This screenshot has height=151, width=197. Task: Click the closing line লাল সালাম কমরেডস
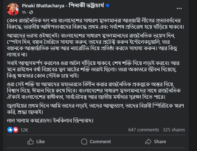(x=50, y=121)
